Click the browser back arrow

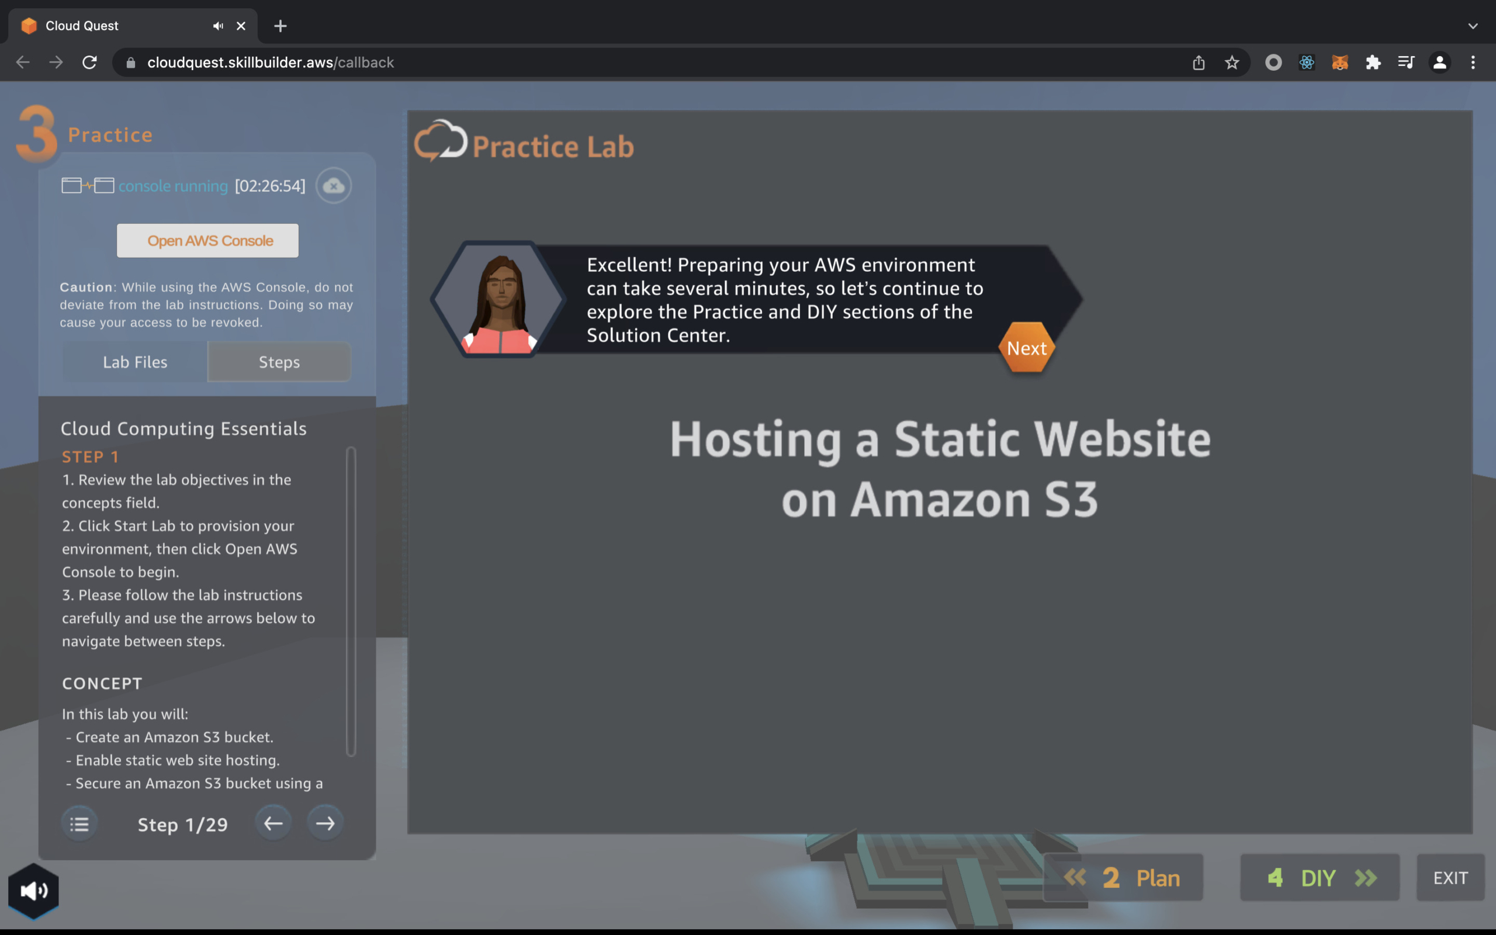pyautogui.click(x=23, y=63)
